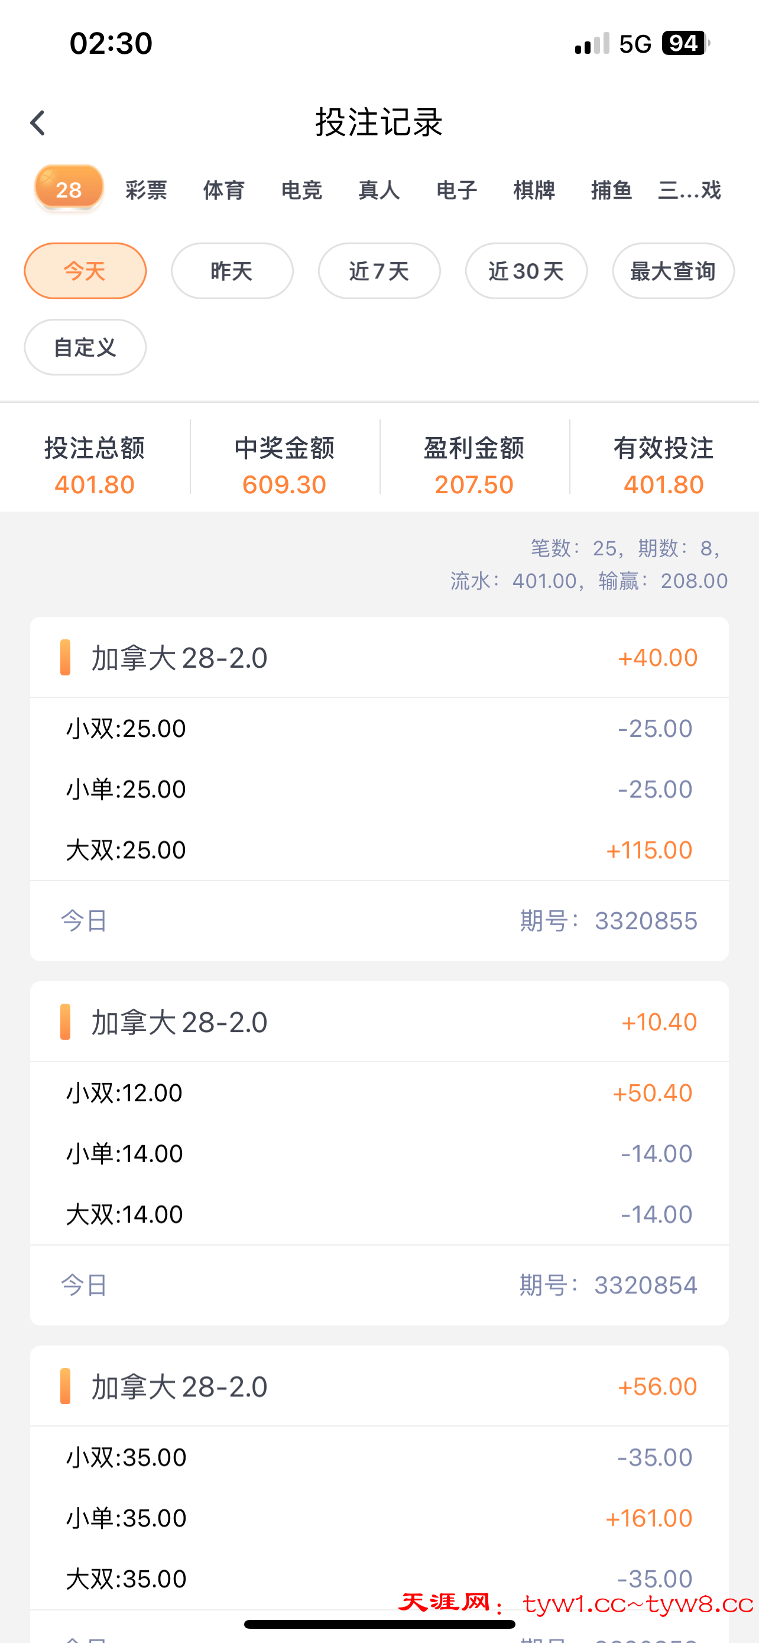Filter records by 昨天
Screen dimensions: 759x1643
coord(232,271)
